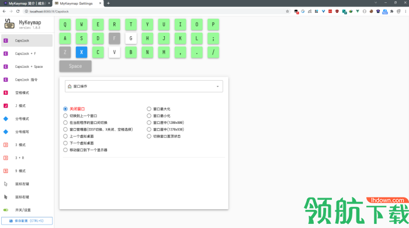Choose 窗口居中(1370x930) radio option

[x=149, y=129]
